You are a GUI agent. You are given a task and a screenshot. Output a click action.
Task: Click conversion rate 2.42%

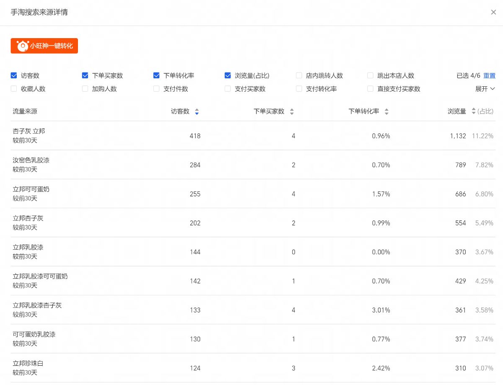tap(381, 368)
